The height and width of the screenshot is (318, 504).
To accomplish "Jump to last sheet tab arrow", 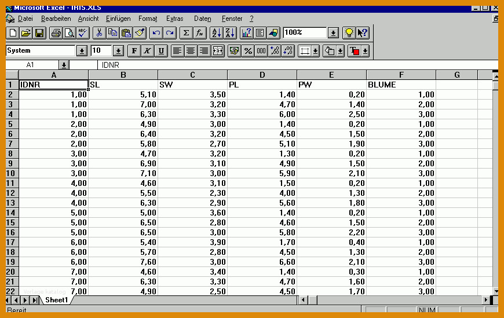I will [35, 300].
